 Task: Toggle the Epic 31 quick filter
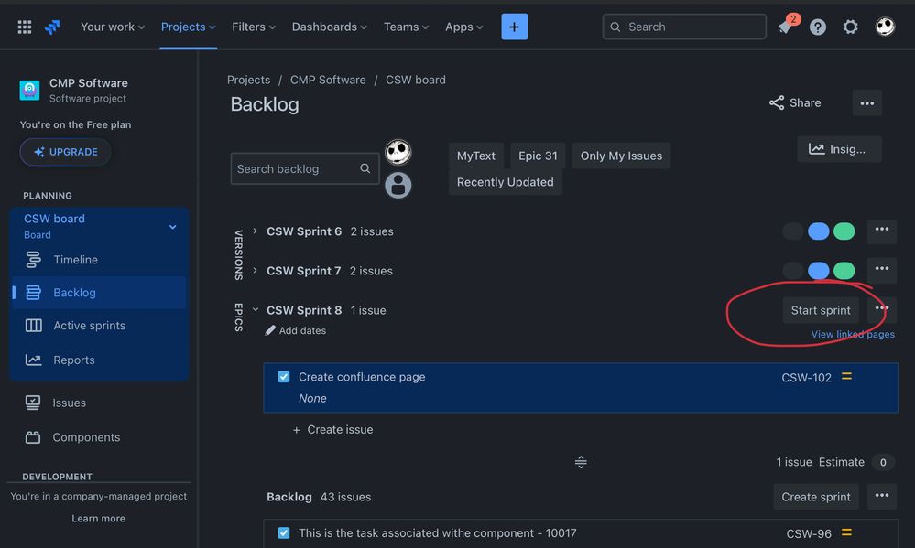coord(538,156)
